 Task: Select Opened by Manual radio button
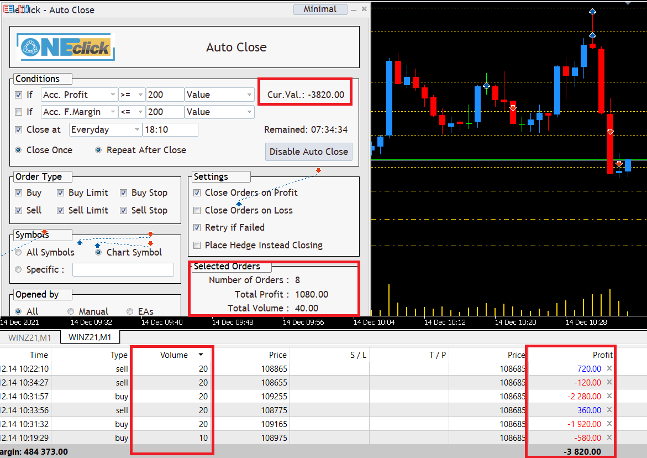pos(71,311)
